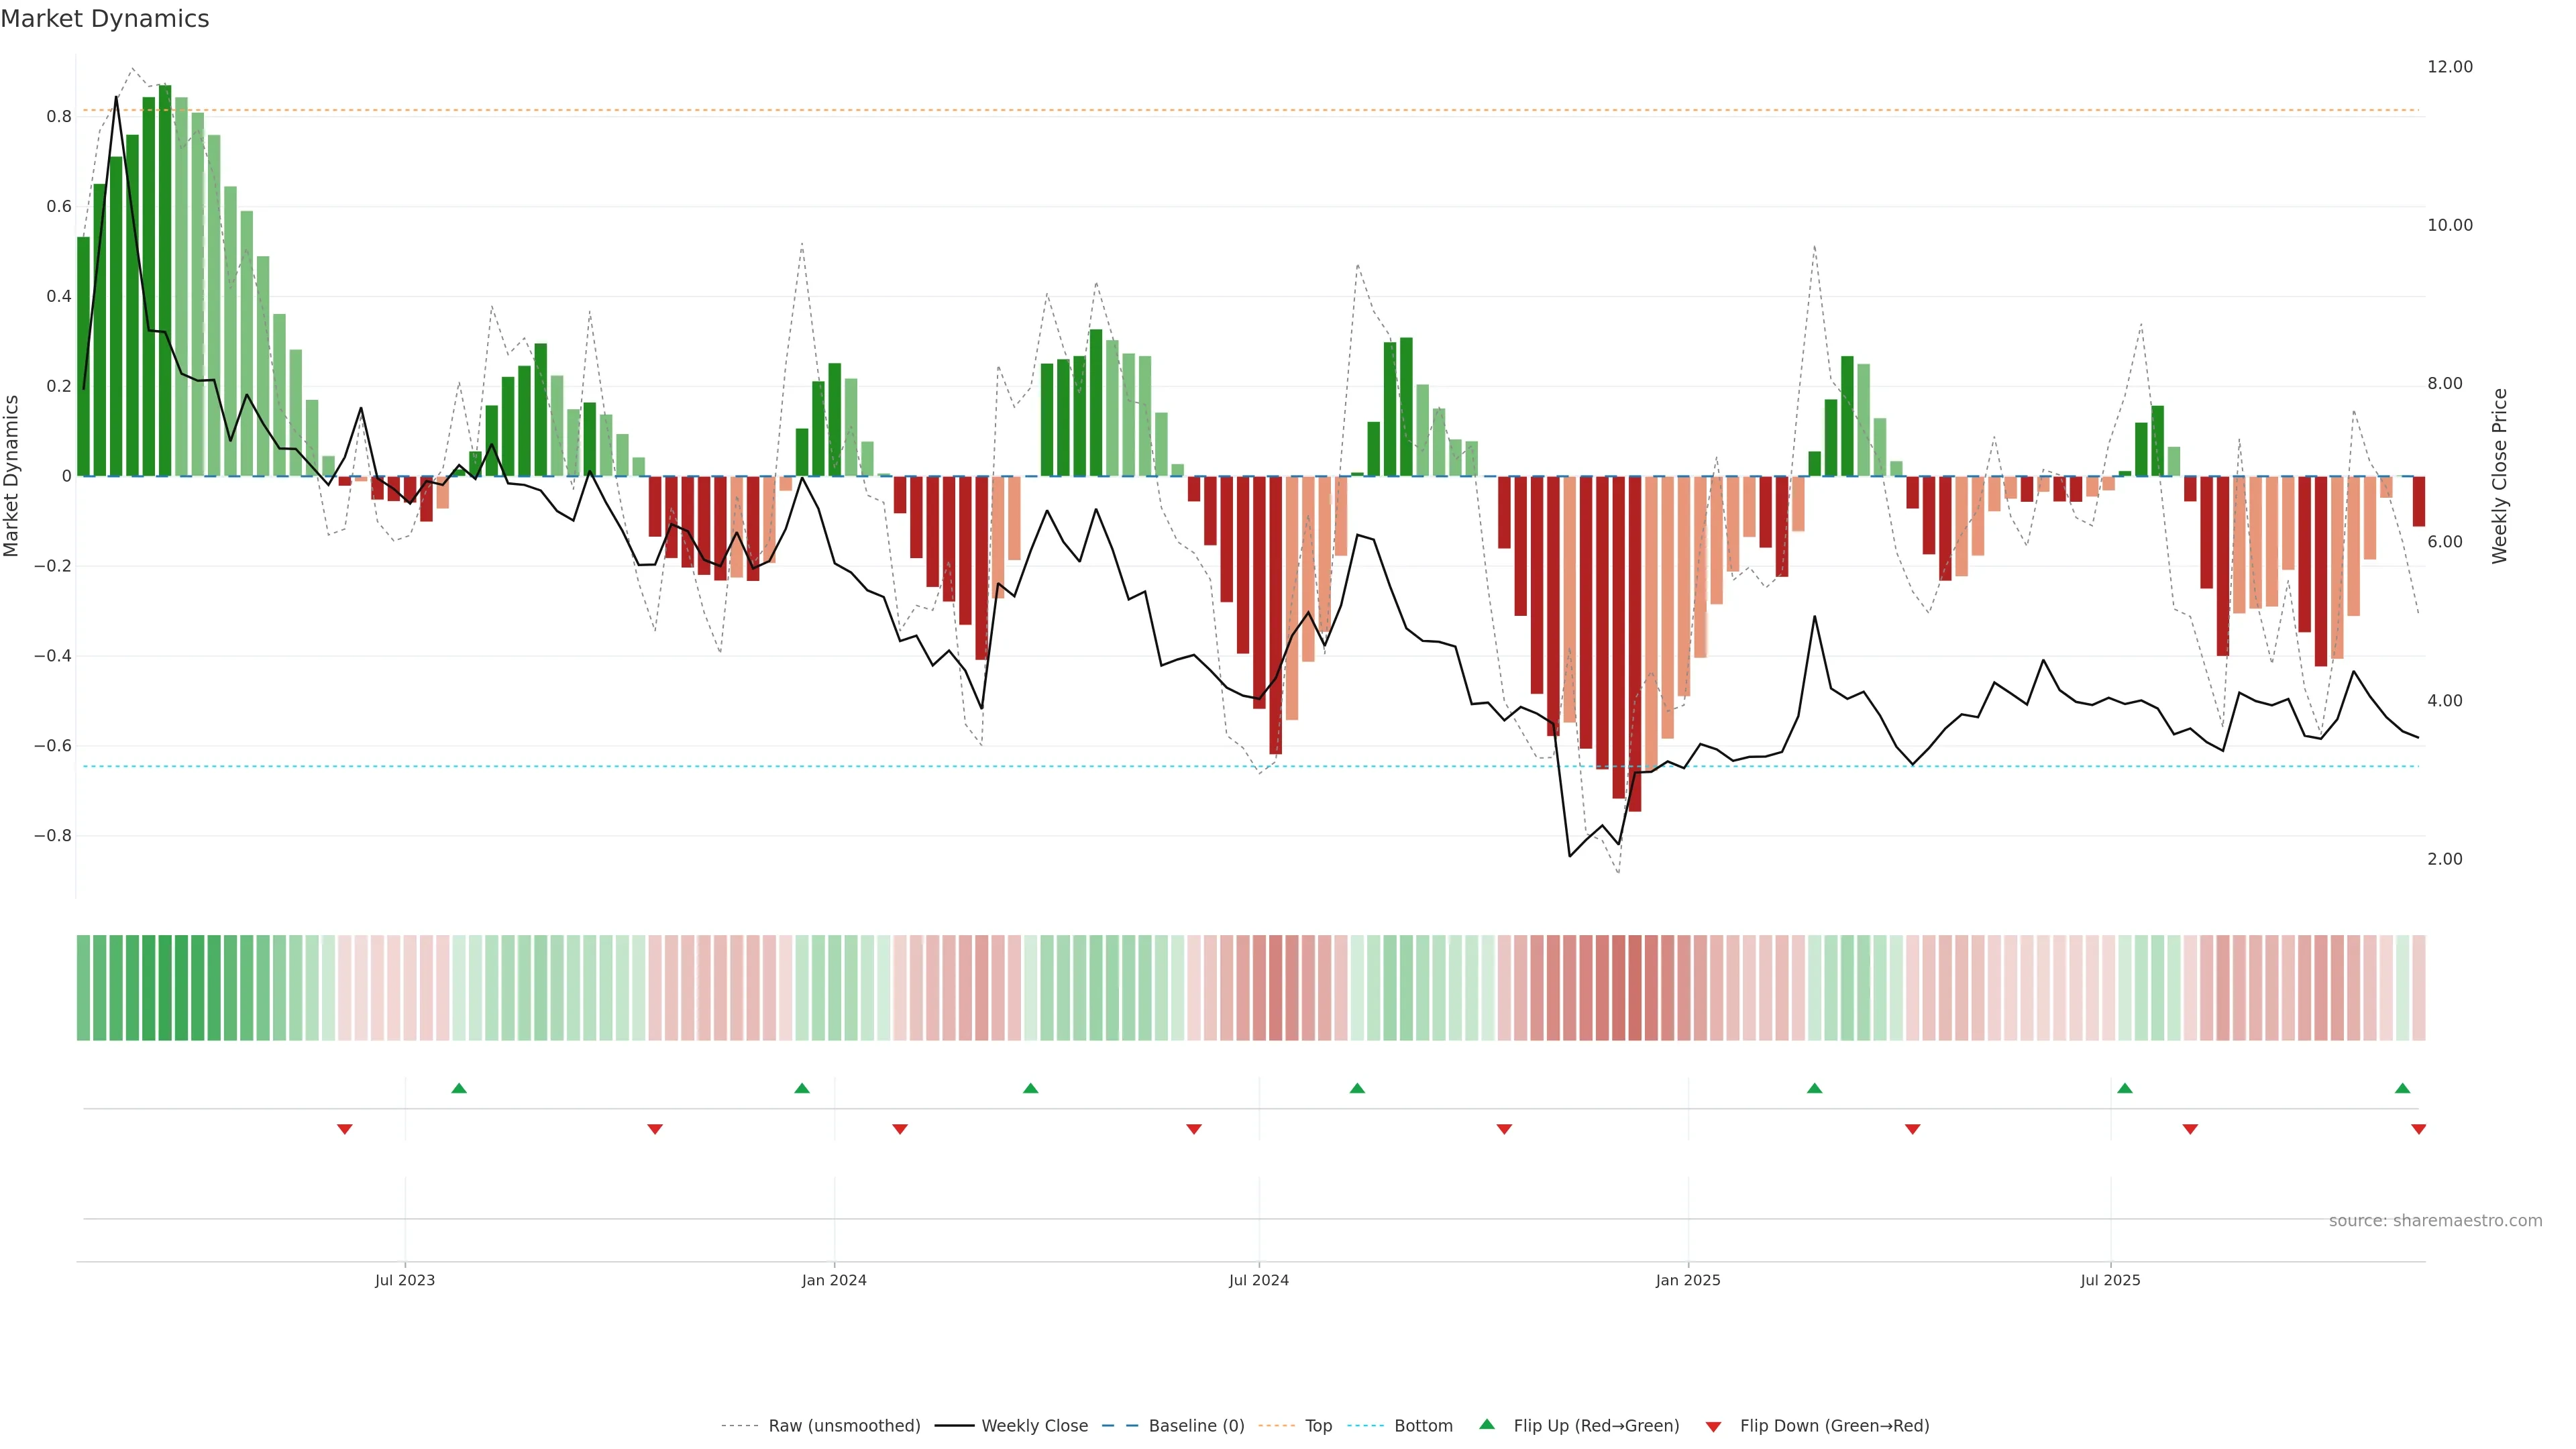Click the Bottom legend entry
The height and width of the screenshot is (1449, 2576).
point(1423,1425)
